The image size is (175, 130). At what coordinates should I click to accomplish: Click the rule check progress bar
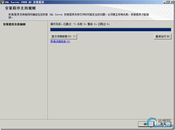coord(111,30)
